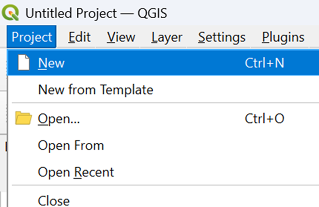Click the QGIS logo in title bar

click(10, 13)
